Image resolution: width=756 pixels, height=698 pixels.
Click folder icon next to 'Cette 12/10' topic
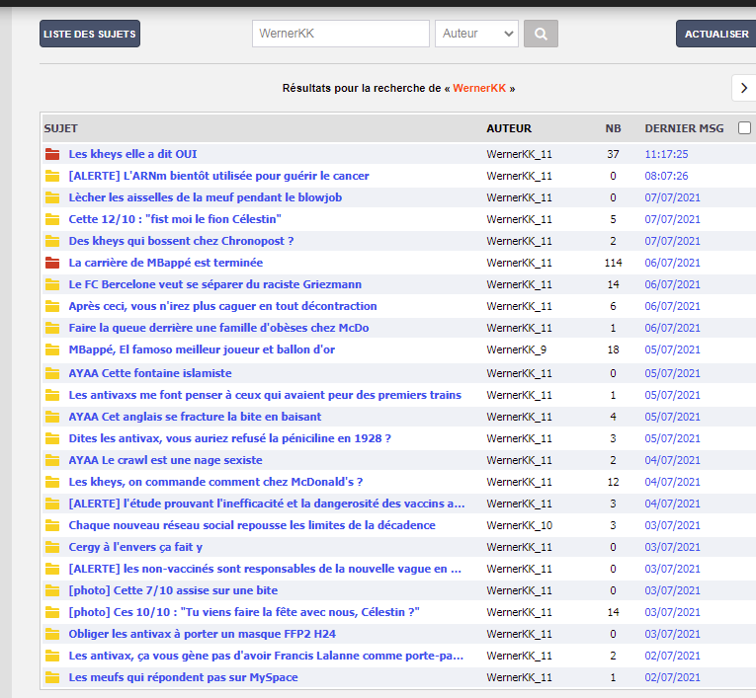pyautogui.click(x=52, y=219)
